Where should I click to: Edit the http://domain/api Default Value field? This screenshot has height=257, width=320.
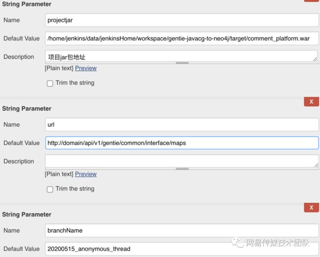point(182,143)
